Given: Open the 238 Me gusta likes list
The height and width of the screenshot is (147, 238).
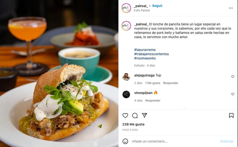Looking at the screenshot, I should click(133, 124).
